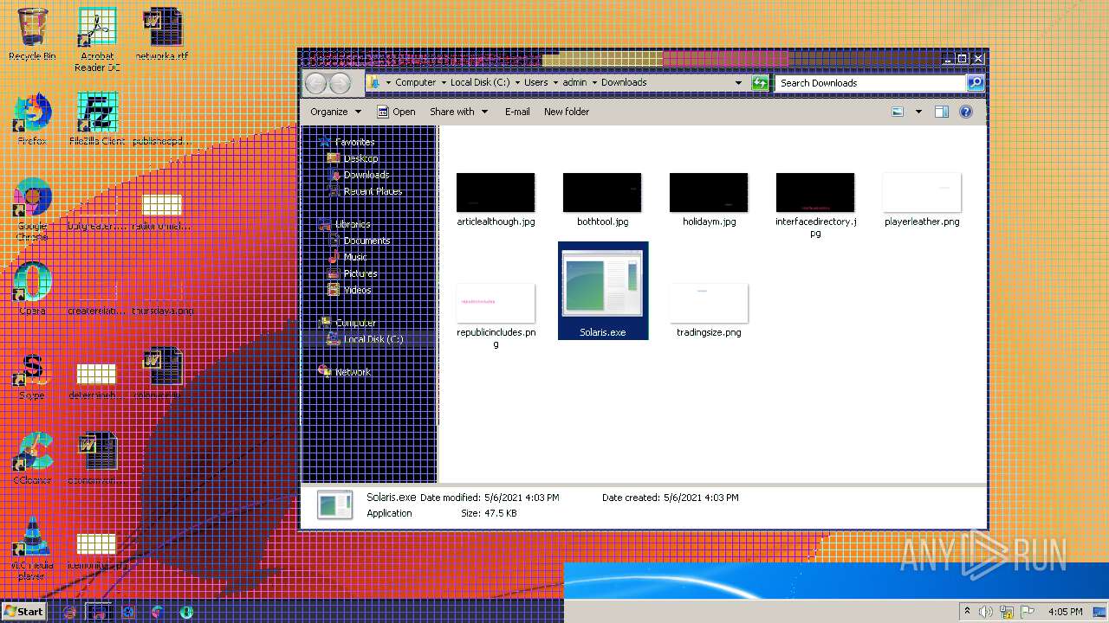Viewport: 1109px width, 623px height.
Task: Expand the arrow after admin in the breadcrumb
Action: 594,82
